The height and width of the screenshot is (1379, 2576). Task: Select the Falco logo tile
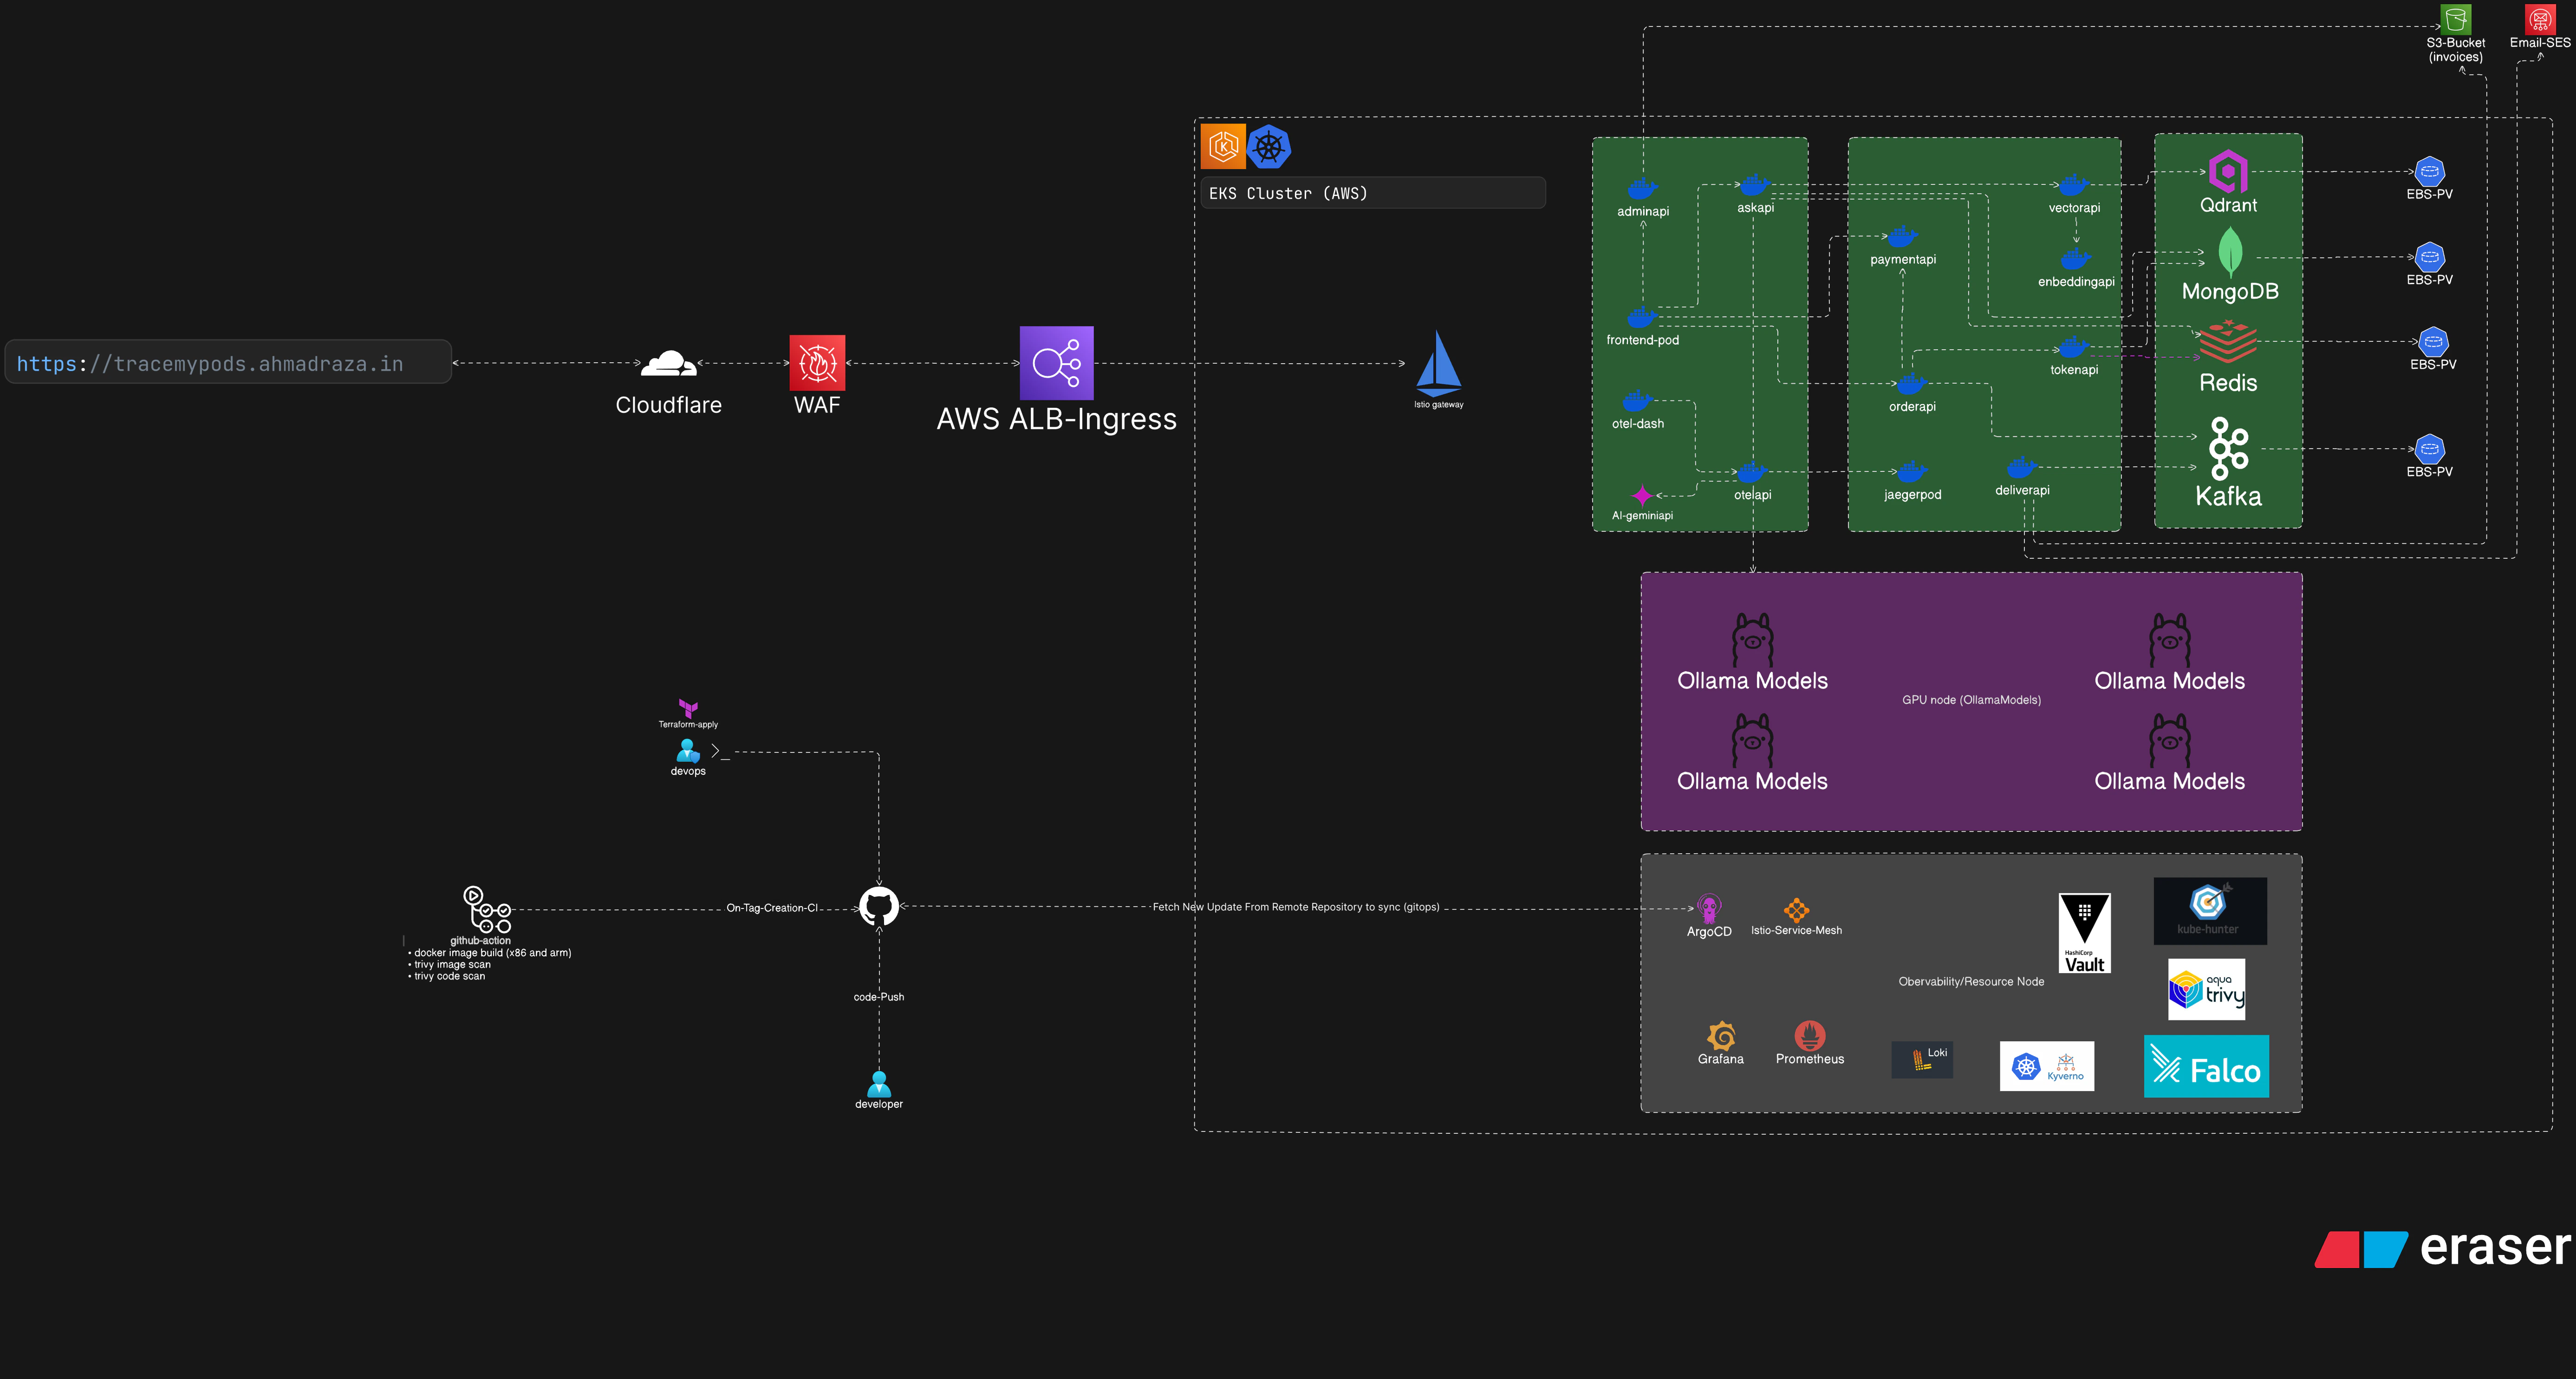click(2206, 1067)
